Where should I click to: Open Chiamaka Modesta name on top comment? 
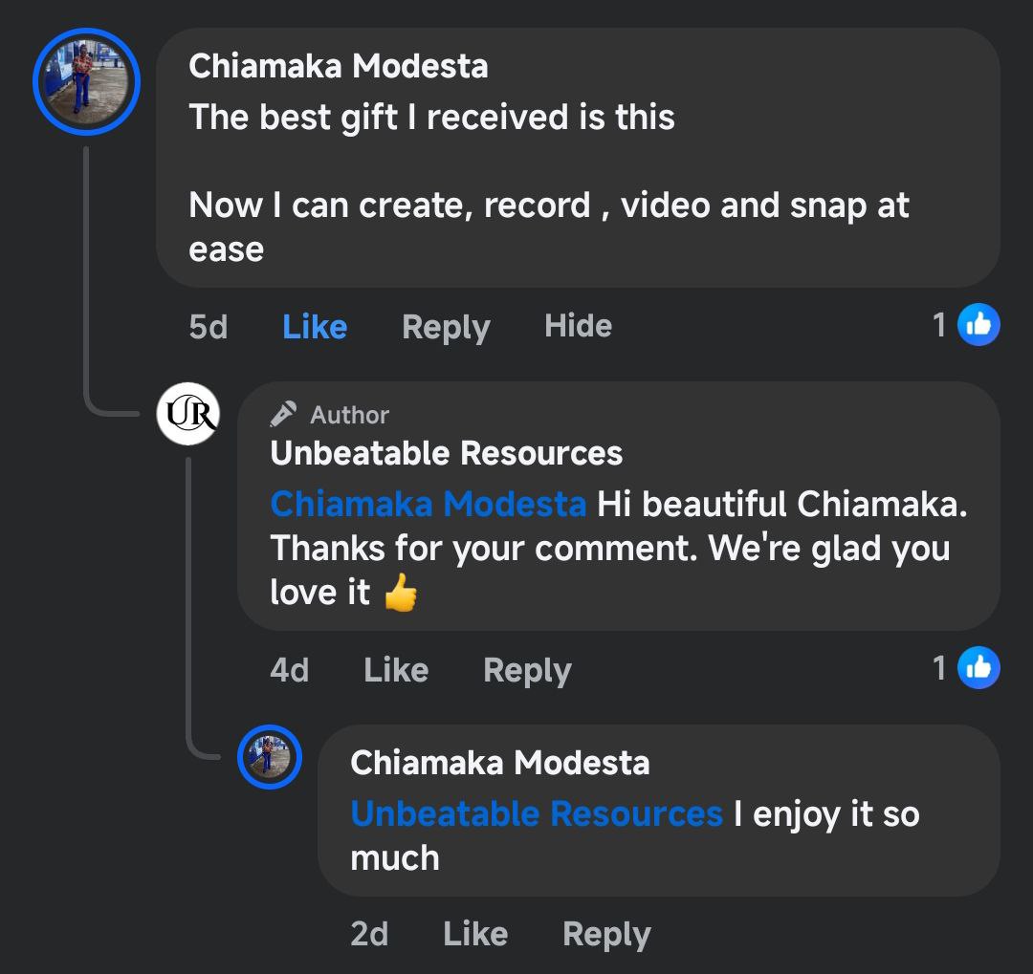coord(339,66)
